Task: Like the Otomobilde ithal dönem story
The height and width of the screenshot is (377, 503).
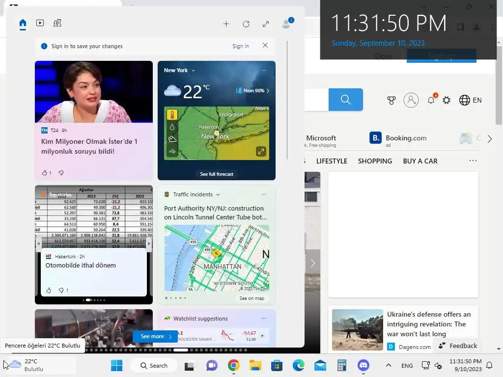Action: (x=49, y=291)
